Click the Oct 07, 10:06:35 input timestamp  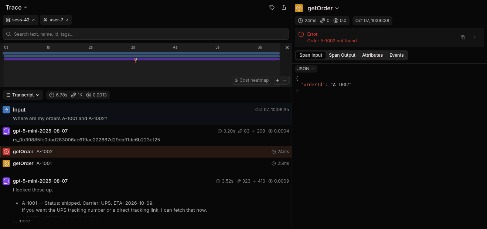click(272, 110)
